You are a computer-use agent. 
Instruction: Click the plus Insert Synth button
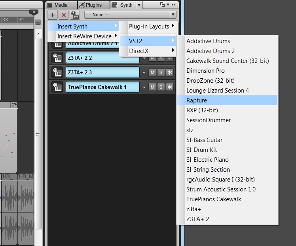(53, 15)
